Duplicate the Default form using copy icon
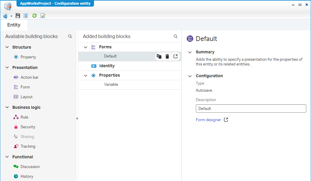Screen dimensions: 311x181 pos(159,56)
